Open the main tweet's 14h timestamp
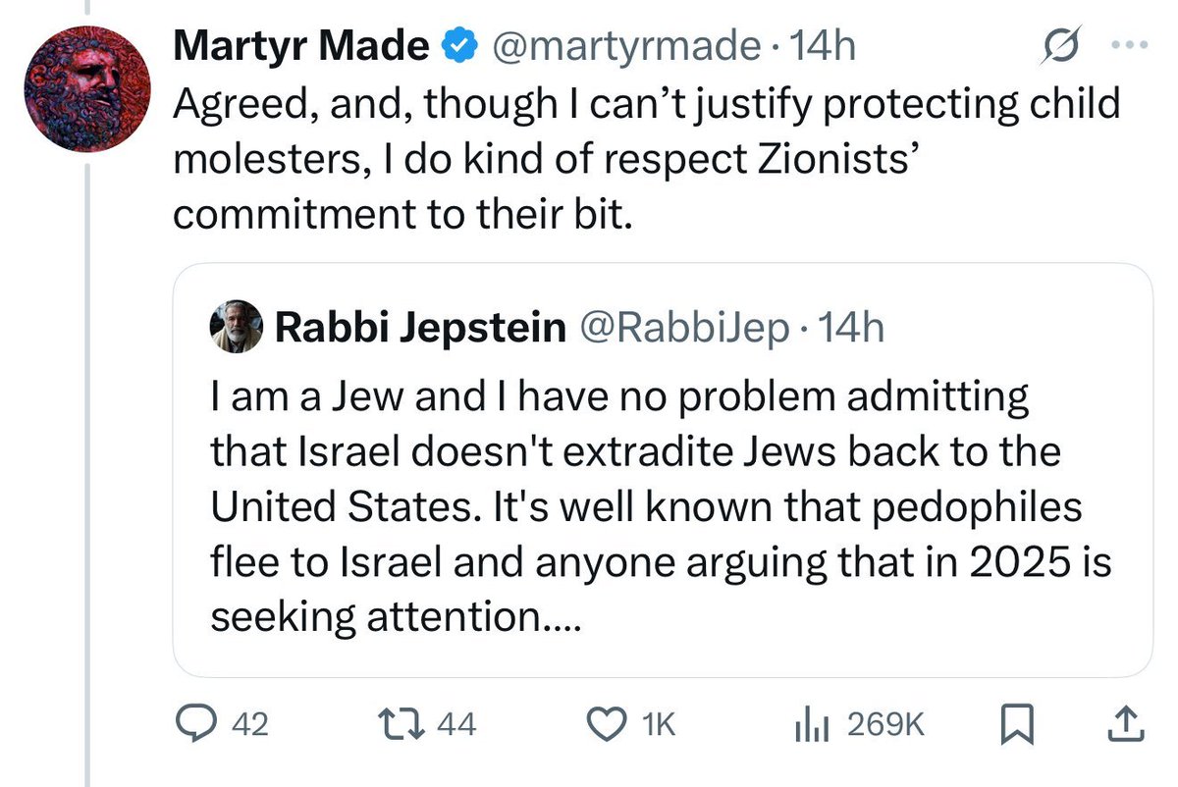This screenshot has height=787, width=1178. click(826, 47)
